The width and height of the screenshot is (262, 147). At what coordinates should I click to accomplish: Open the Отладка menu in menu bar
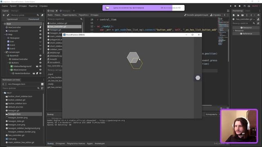(23, 6)
